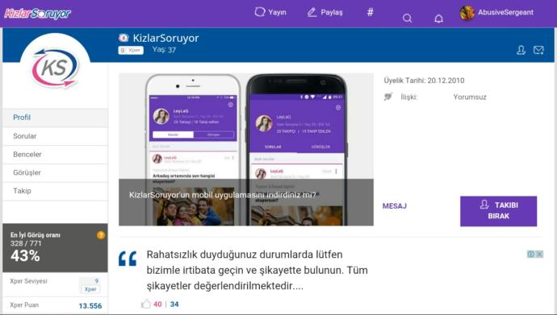Switch to the Sorular tab

click(55, 136)
